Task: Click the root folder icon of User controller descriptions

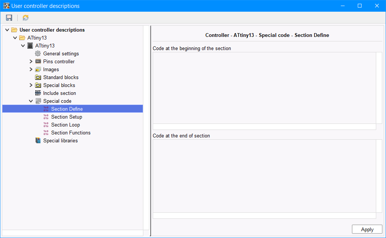Action: pos(14,30)
